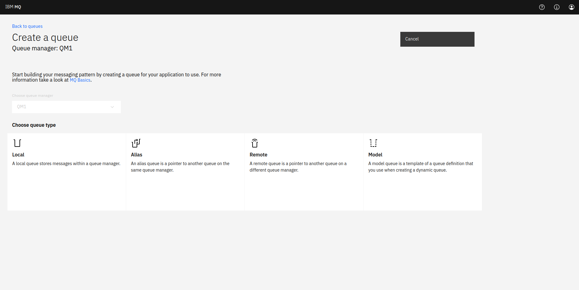
Task: Click the information icon in header
Action: coord(557,7)
